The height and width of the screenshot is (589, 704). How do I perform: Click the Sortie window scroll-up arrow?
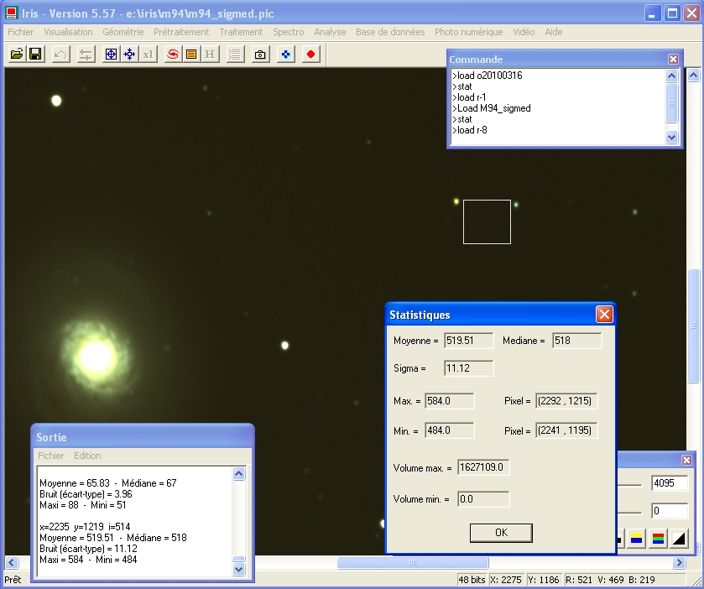click(x=239, y=474)
